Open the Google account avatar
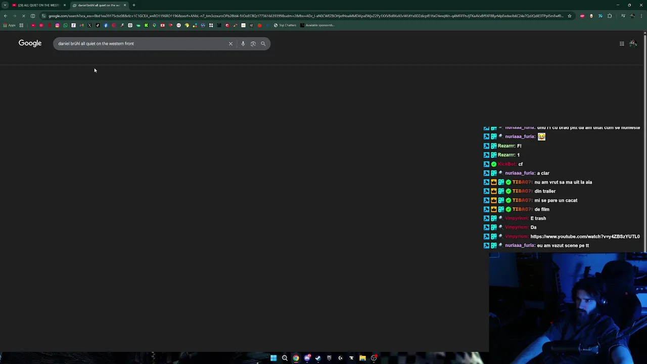Viewport: 647px width, 364px height. 633,43
